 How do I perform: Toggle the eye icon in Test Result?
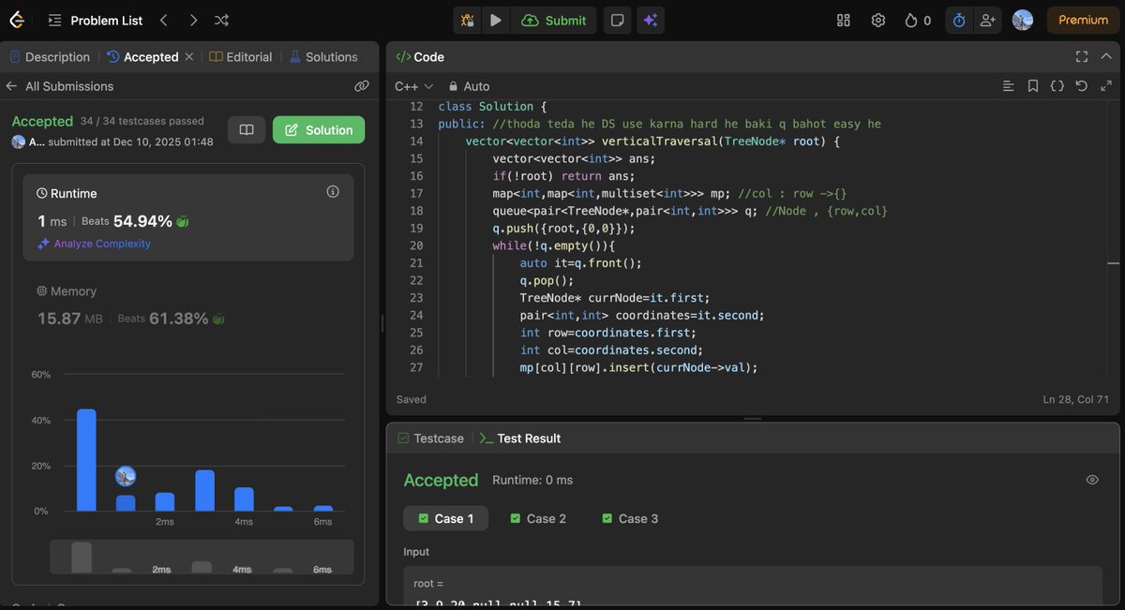pos(1092,480)
